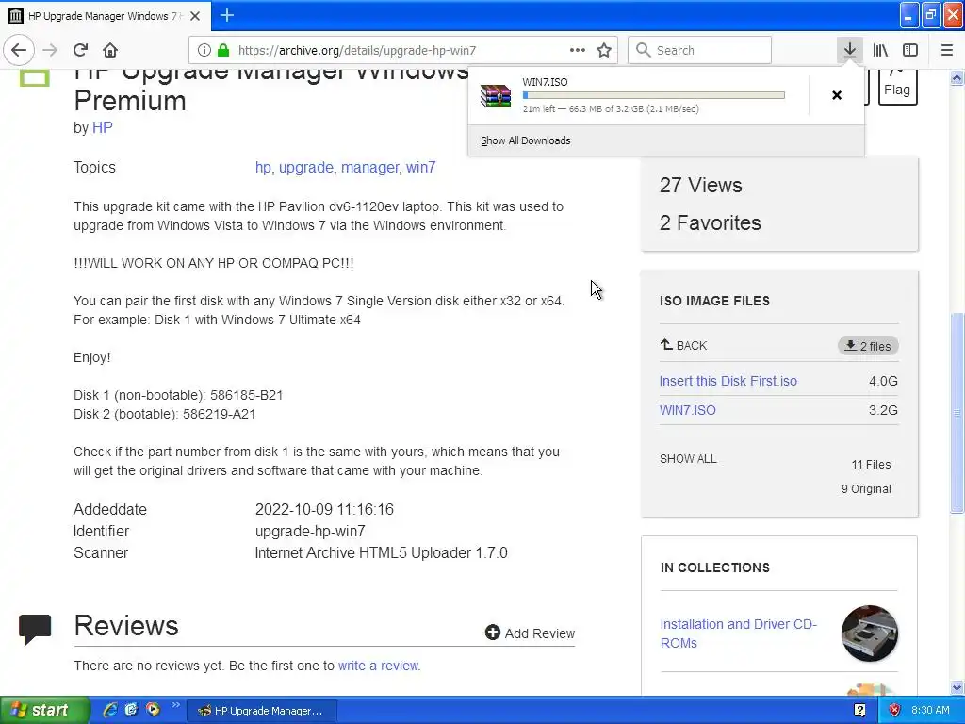Viewport: 965px width, 724px height.
Task: Show site information in address bar
Action: (204, 50)
